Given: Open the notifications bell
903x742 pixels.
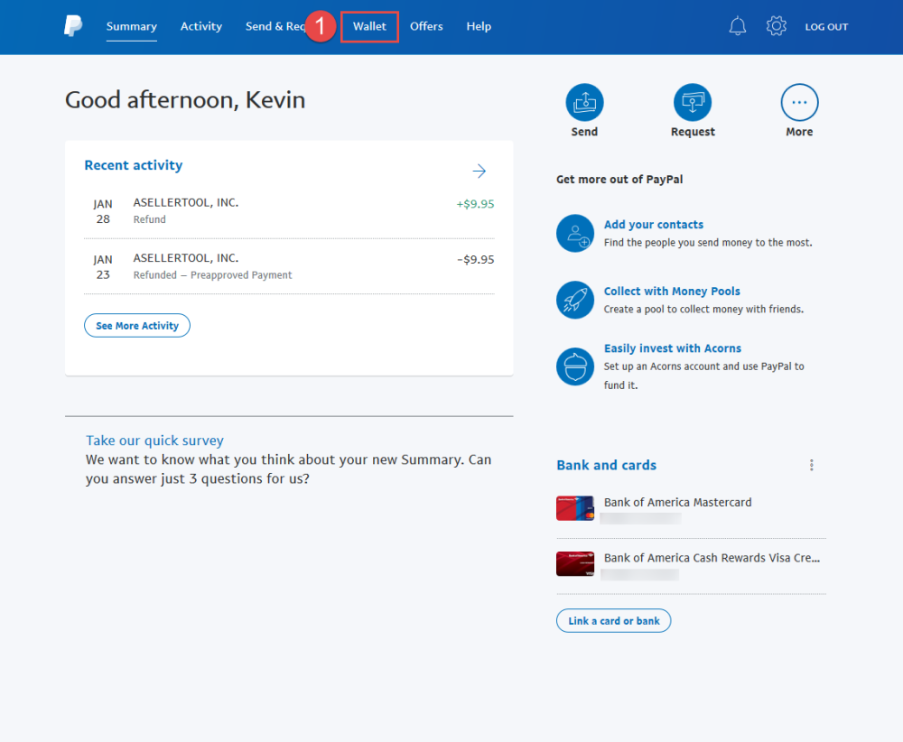Looking at the screenshot, I should click(x=737, y=26).
